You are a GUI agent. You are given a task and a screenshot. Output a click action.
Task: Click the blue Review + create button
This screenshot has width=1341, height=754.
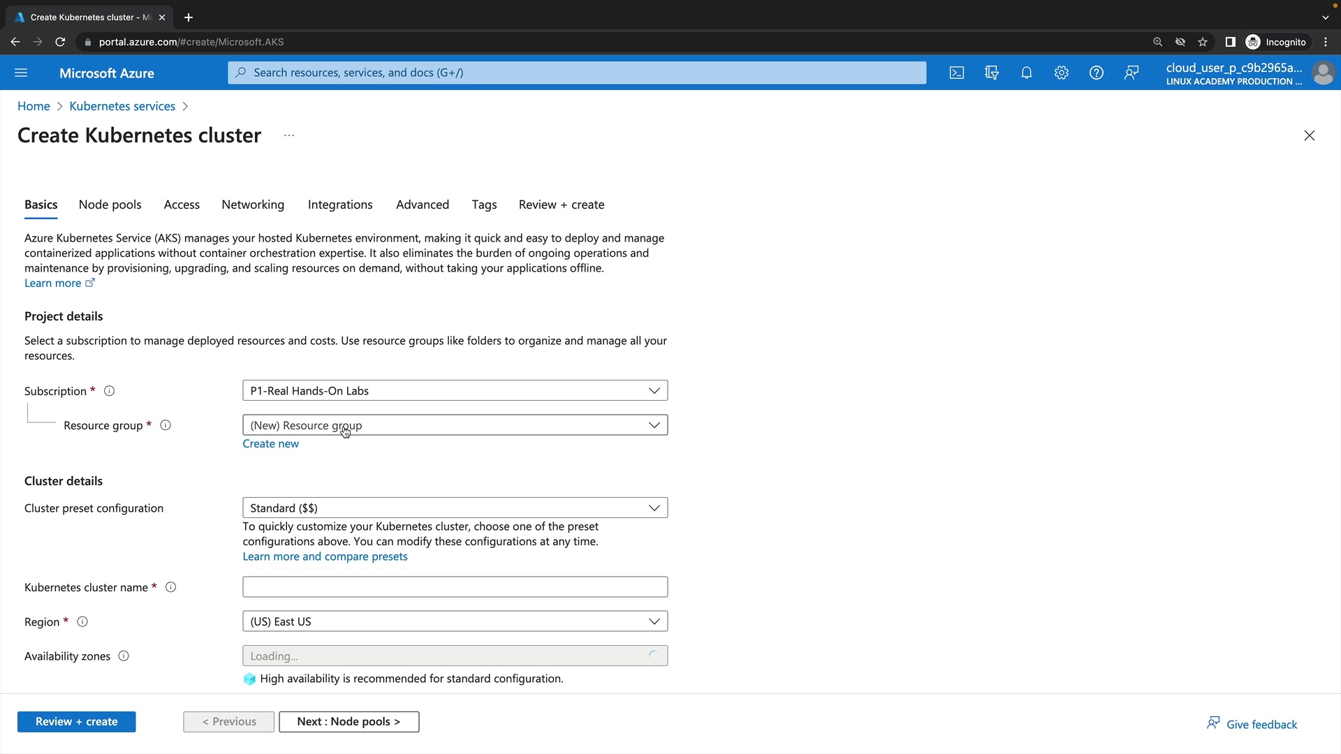coord(76,722)
